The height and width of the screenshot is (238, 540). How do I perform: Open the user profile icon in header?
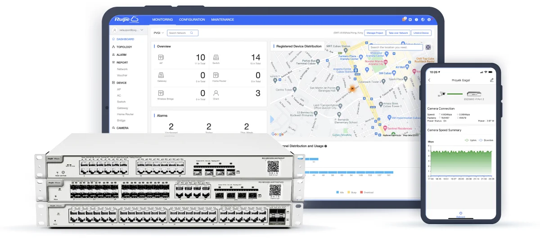click(429, 20)
